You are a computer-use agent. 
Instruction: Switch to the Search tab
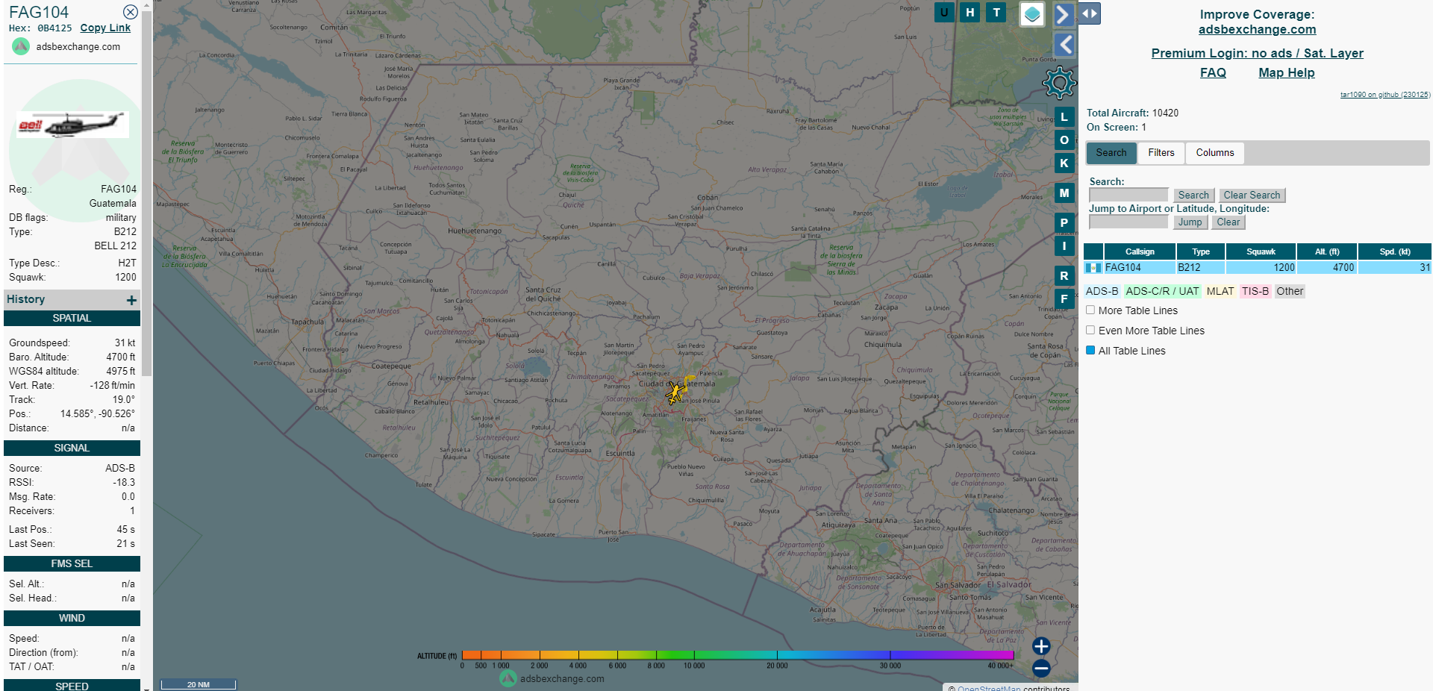click(x=1111, y=153)
